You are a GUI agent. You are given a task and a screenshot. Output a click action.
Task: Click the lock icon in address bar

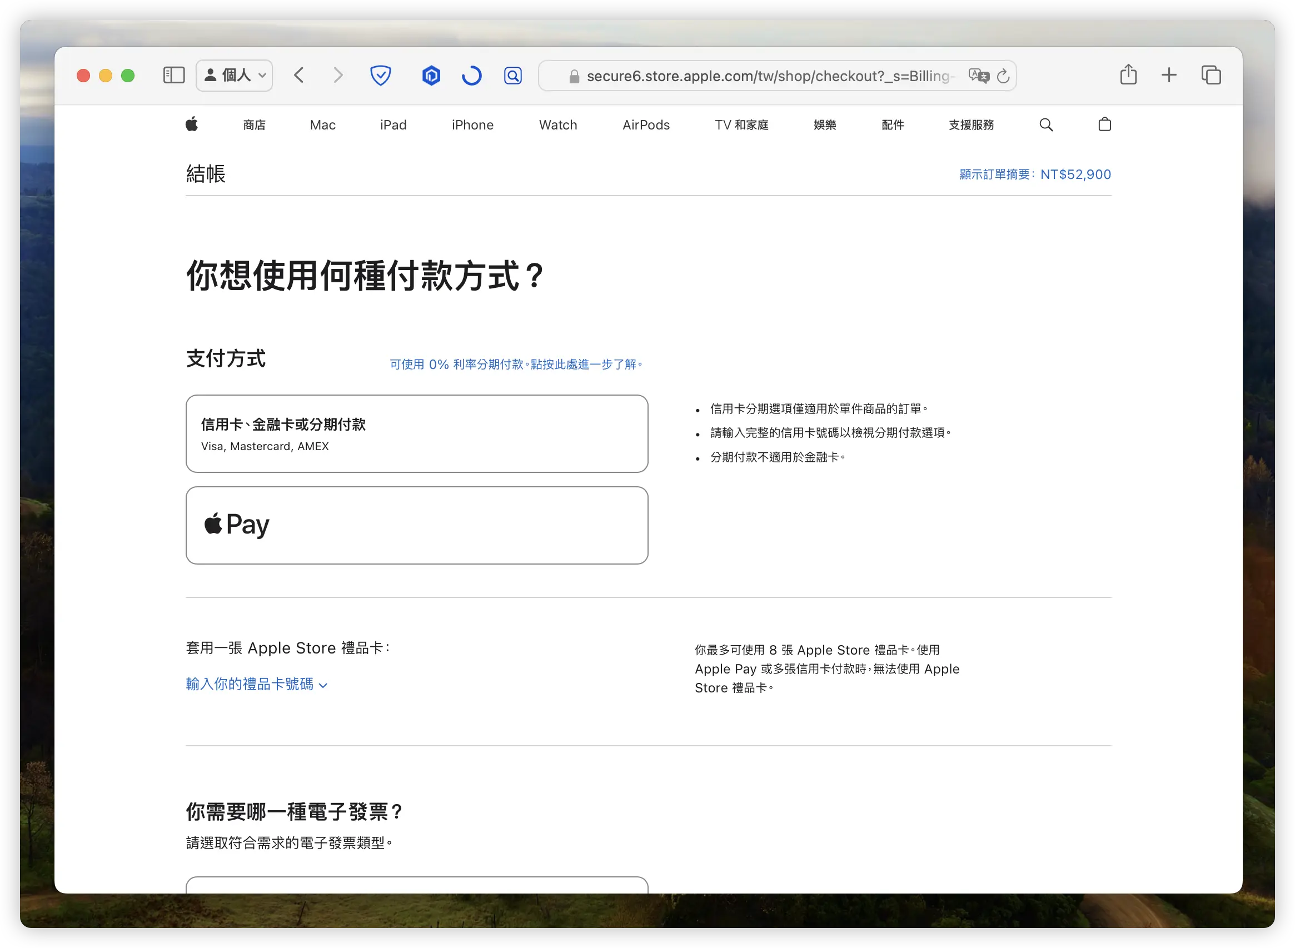coord(574,76)
